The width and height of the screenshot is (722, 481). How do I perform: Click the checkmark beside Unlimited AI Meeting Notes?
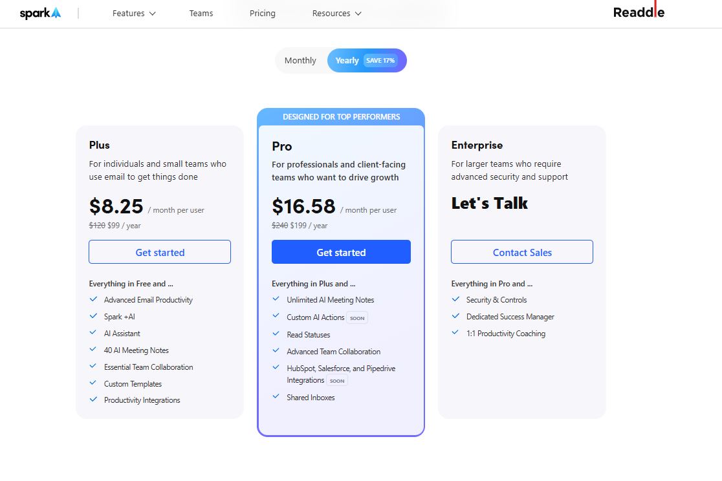point(274,300)
